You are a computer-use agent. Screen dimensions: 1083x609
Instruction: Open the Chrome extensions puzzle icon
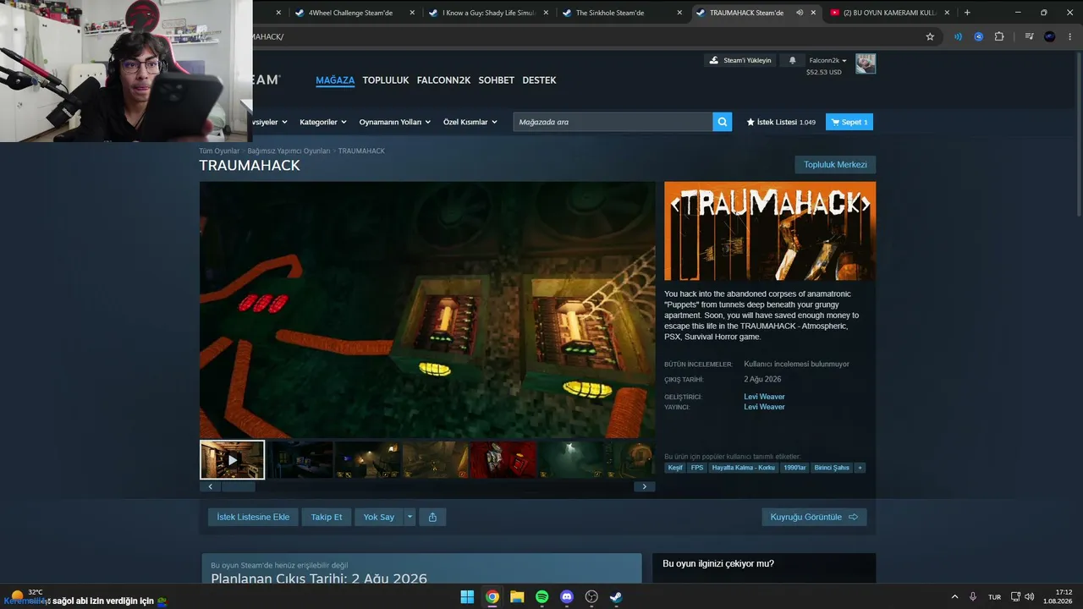(999, 36)
